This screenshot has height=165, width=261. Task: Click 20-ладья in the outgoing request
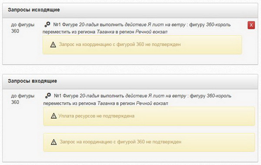89,25
